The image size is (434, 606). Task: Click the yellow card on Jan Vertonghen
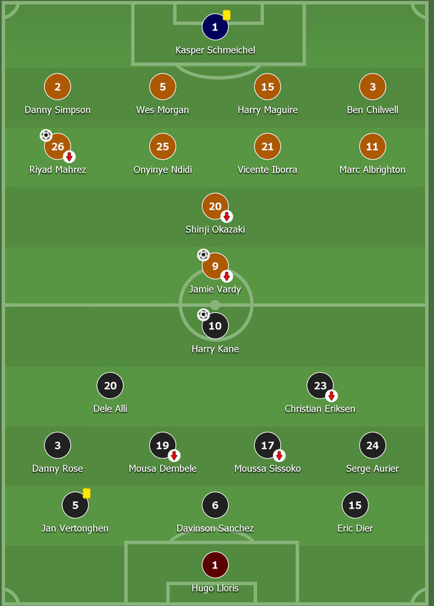pyautogui.click(x=87, y=494)
